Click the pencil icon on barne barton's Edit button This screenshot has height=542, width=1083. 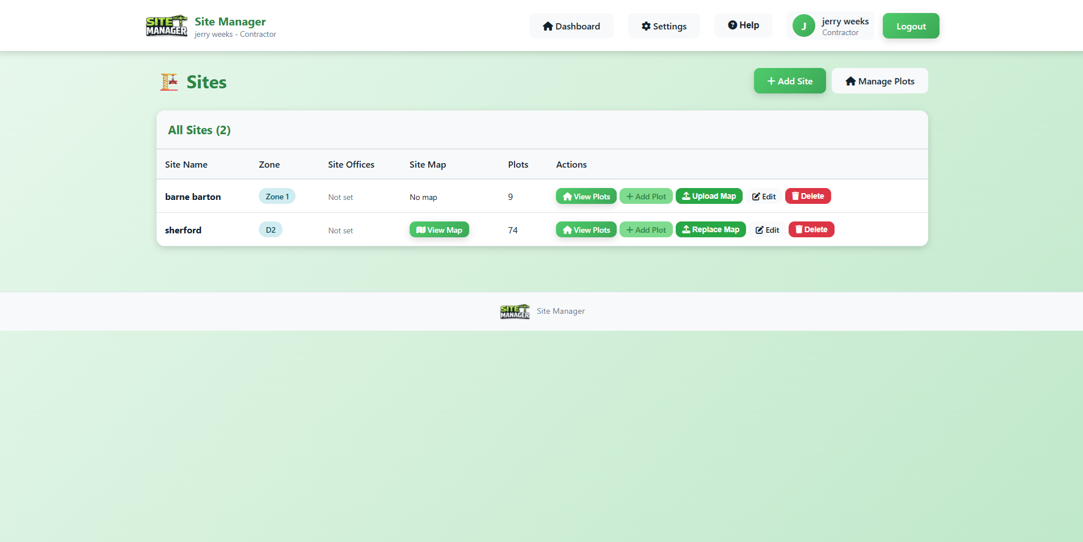click(x=757, y=196)
